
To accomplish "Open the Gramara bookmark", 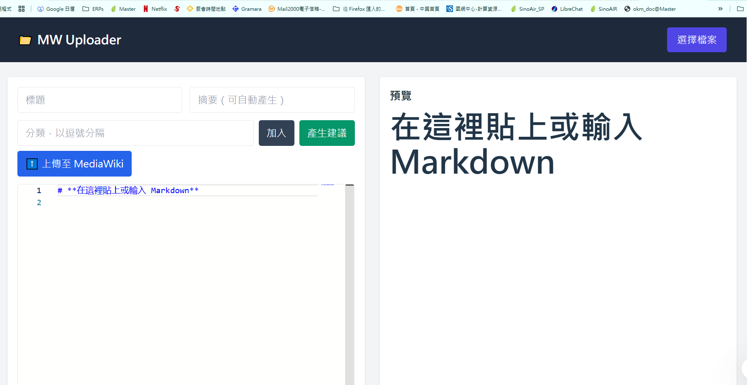I will [247, 9].
